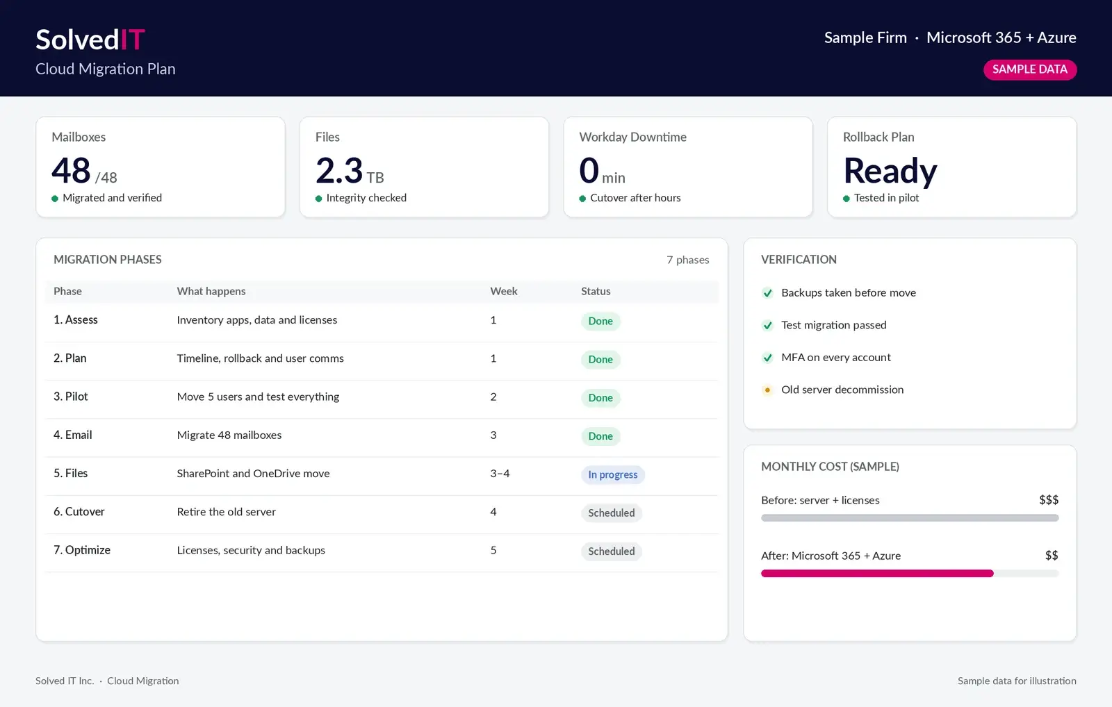
Task: Click the MIGRATION PHASES heading
Action: (108, 260)
